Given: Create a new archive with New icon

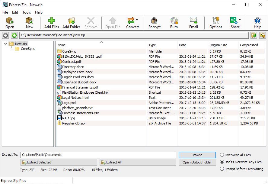Looking at the screenshot, I should 29,21.
